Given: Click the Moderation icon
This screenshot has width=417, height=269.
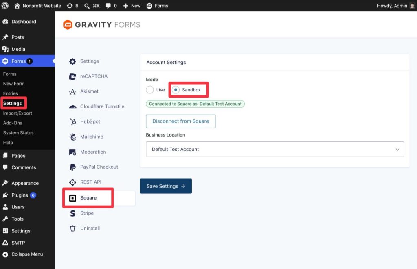Looking at the screenshot, I should click(x=72, y=152).
